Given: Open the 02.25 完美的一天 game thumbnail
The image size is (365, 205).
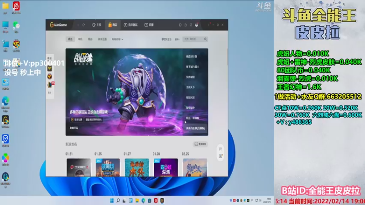Looking at the screenshot, I should point(195,167).
